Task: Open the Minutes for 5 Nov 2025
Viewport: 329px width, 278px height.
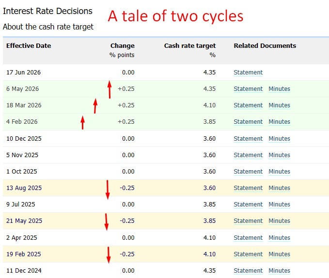Action: pos(279,155)
